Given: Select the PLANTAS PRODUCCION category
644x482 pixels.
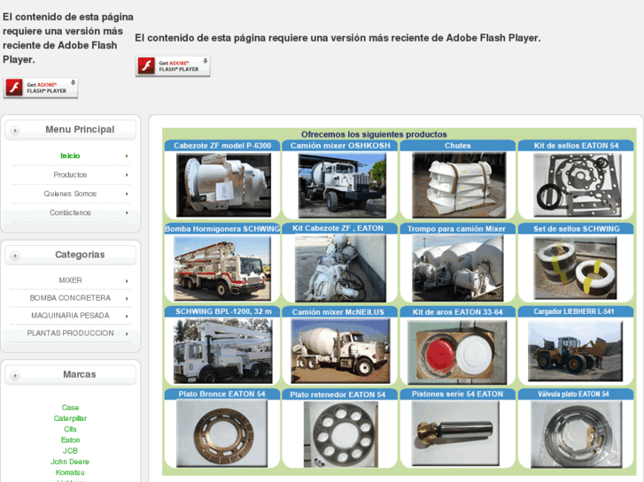Looking at the screenshot, I should click(x=70, y=333).
